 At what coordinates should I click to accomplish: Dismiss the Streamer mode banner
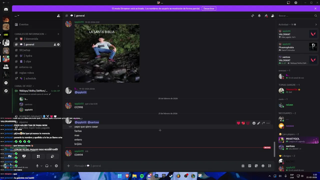tap(315, 8)
